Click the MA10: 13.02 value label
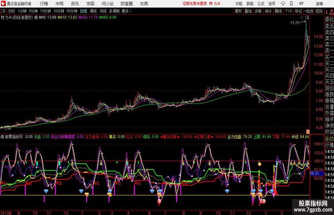 click(x=67, y=18)
